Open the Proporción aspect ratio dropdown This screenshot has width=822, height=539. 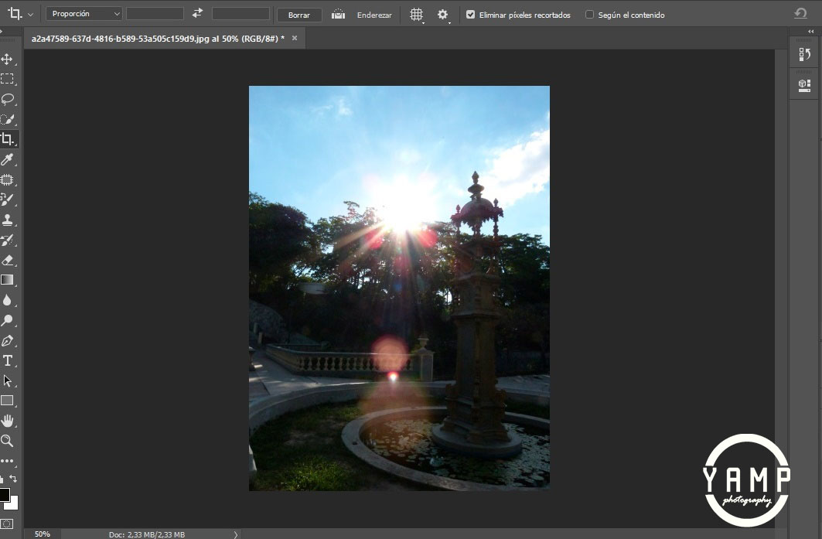pos(84,14)
